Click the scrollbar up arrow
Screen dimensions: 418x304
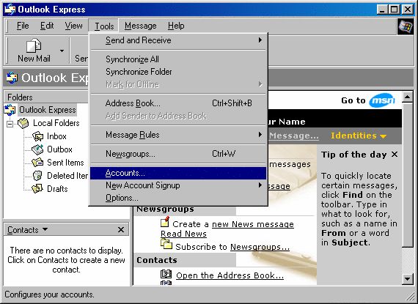(407, 97)
